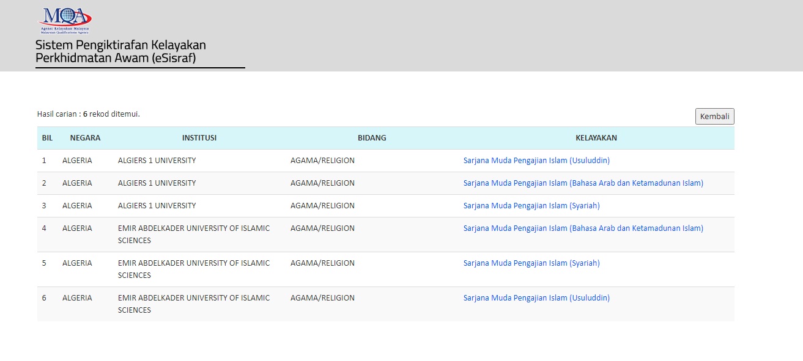803x361 pixels.
Task: Select the AGAMA/RELIGION cell in row 2
Action: pos(322,183)
